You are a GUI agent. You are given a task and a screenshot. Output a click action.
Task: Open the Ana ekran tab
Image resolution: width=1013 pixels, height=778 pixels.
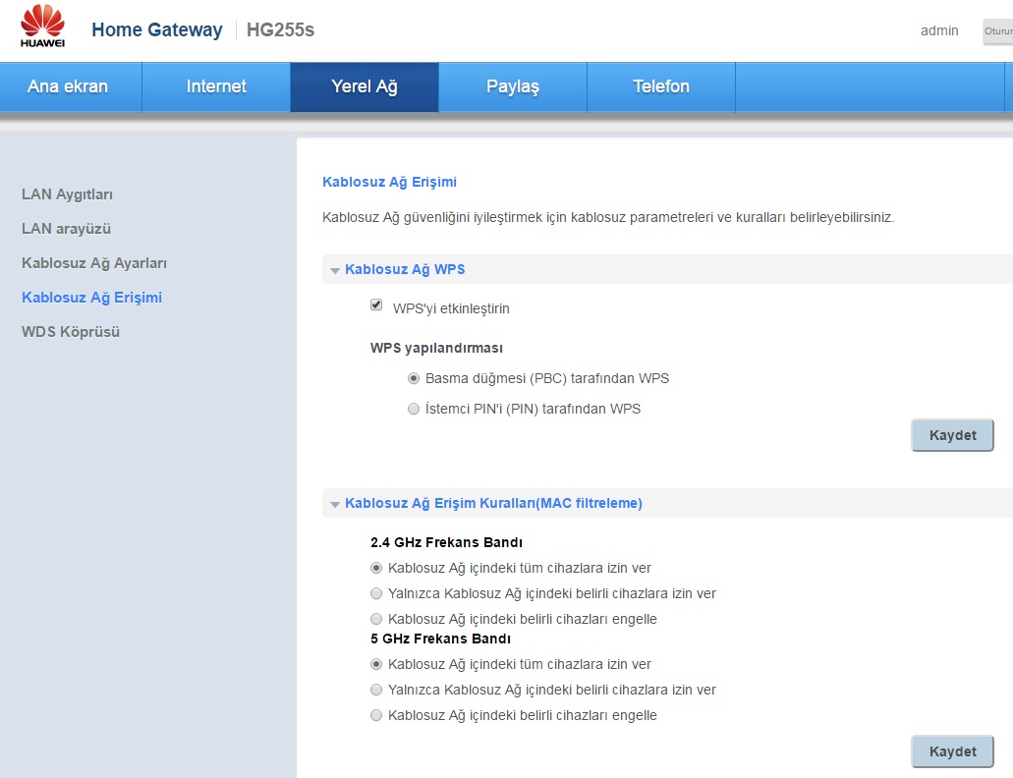tap(68, 86)
